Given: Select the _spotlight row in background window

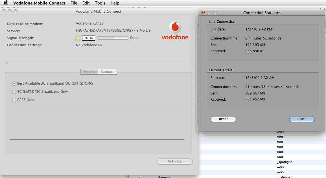Looking at the screenshot, I should click(x=263, y=162).
